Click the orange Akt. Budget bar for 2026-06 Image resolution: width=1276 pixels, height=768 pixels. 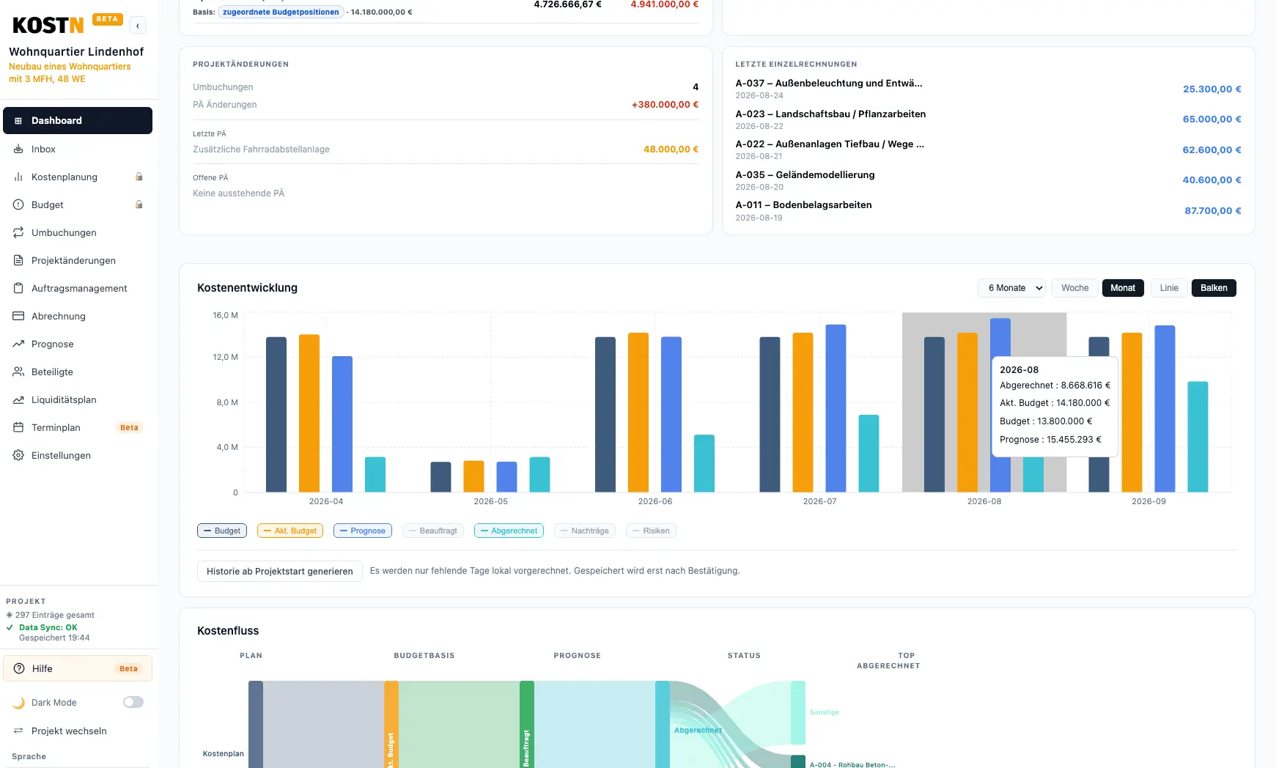(x=638, y=412)
